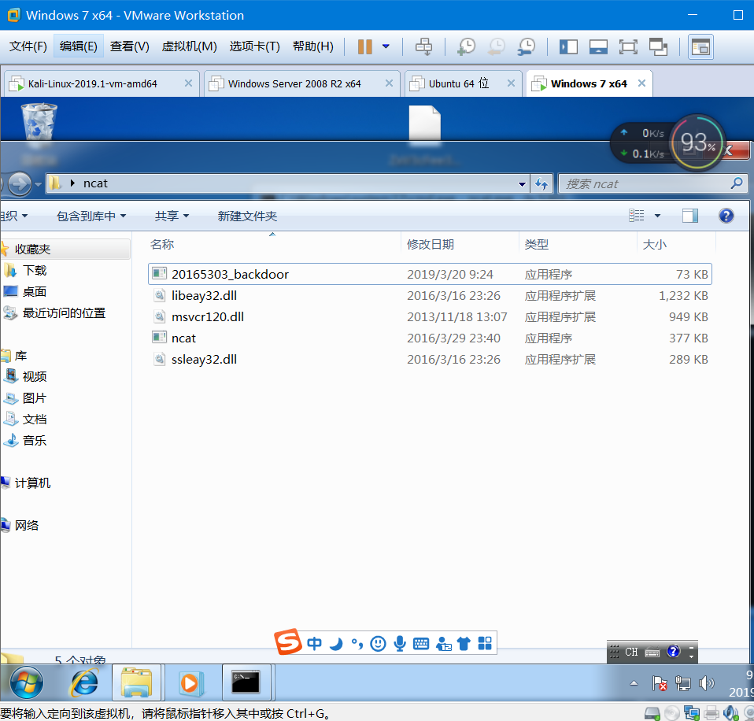
Task: Select the blank file icon on desktop
Action: (x=424, y=123)
